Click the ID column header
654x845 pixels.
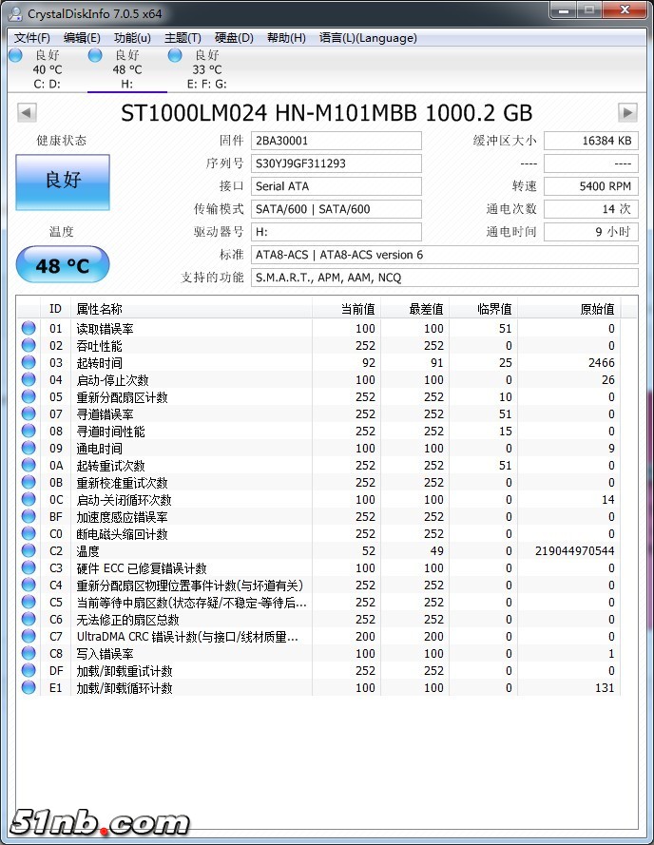(55, 309)
